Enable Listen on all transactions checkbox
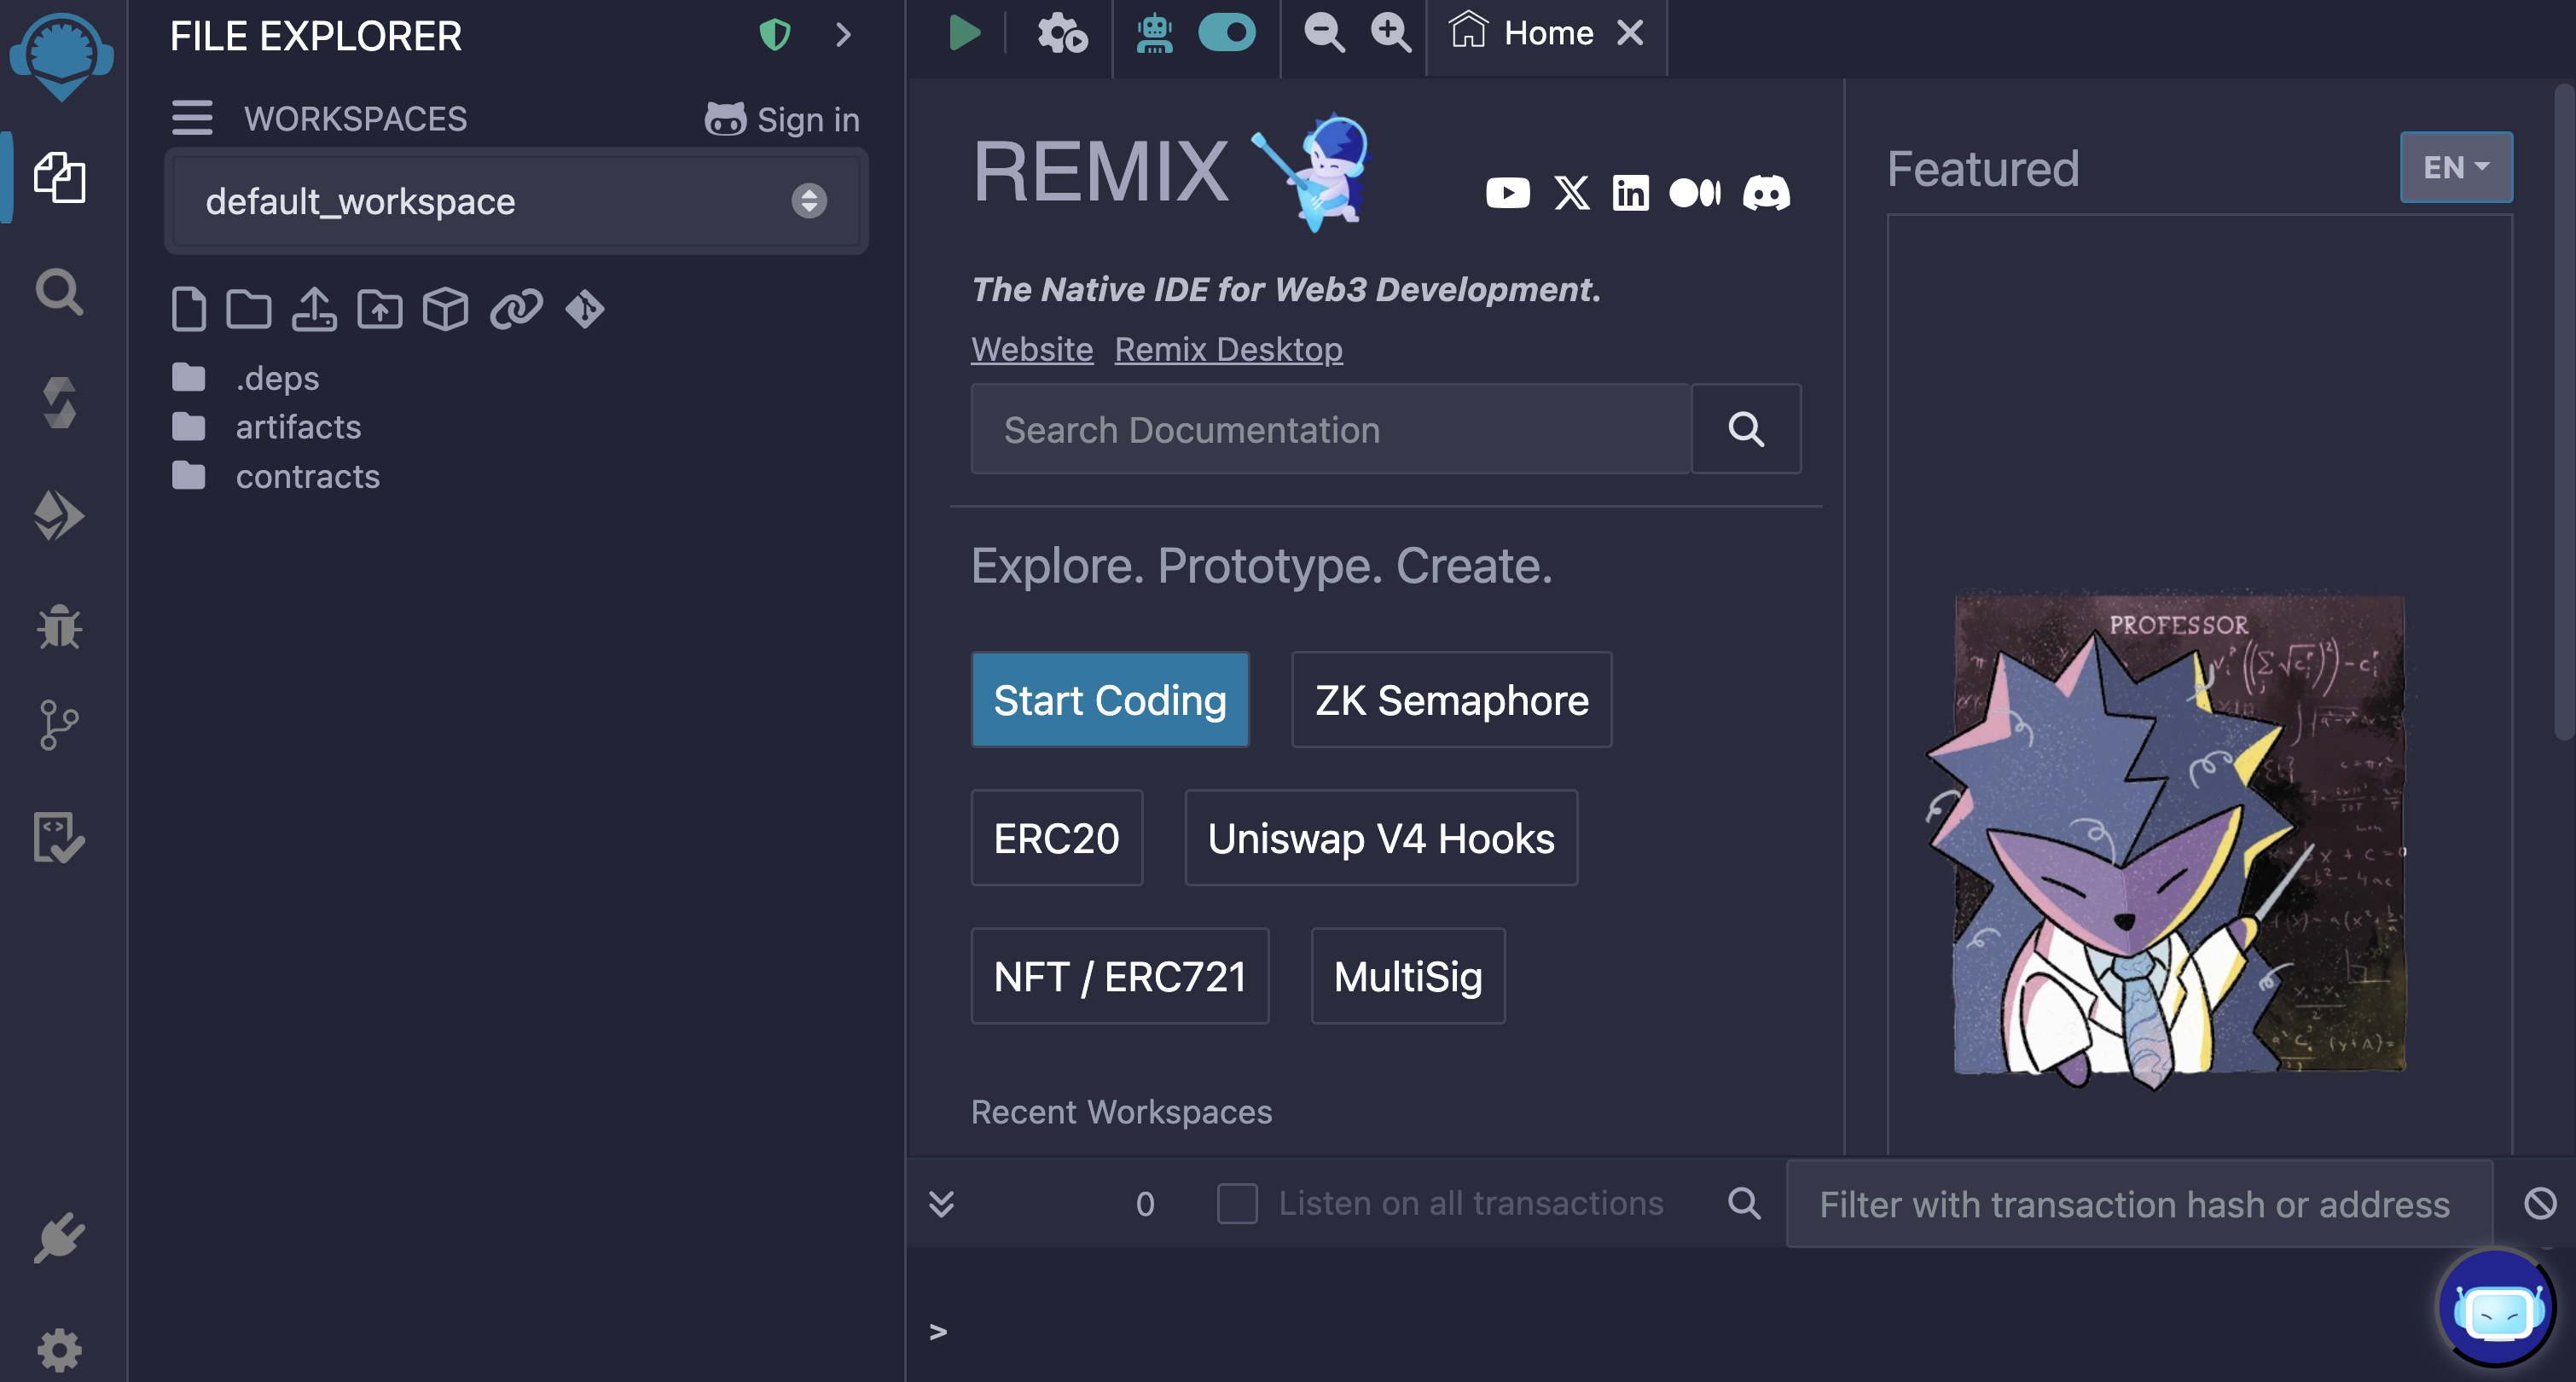 coord(1237,1203)
